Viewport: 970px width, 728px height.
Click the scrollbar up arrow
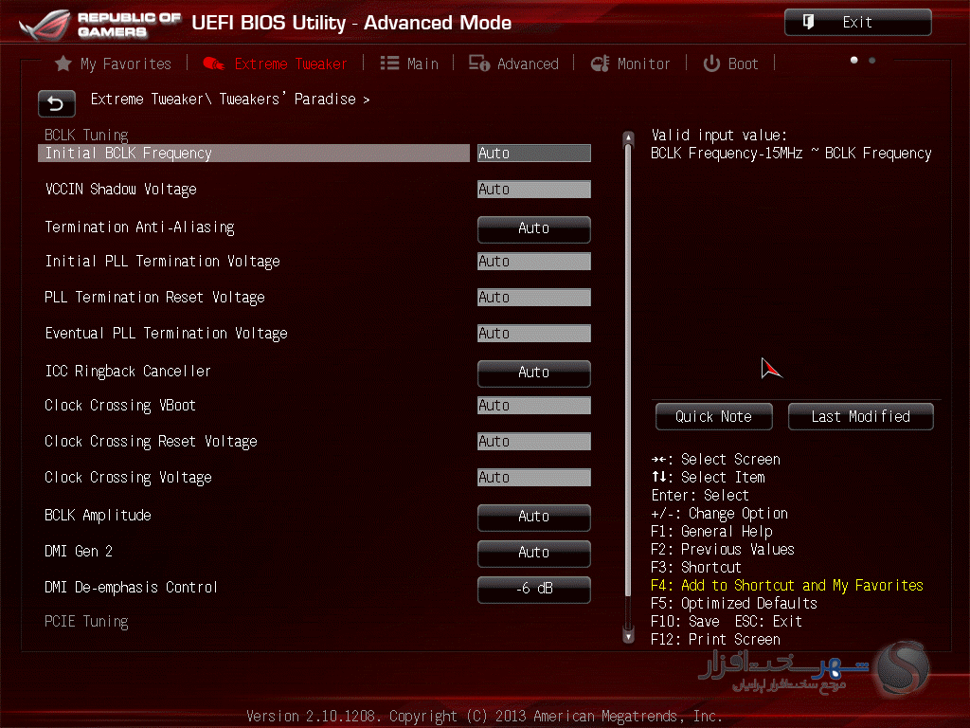click(629, 137)
